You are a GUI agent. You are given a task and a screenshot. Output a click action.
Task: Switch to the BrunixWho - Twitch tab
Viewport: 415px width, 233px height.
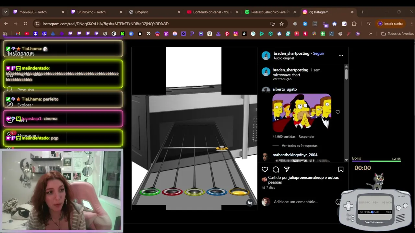pos(97,12)
